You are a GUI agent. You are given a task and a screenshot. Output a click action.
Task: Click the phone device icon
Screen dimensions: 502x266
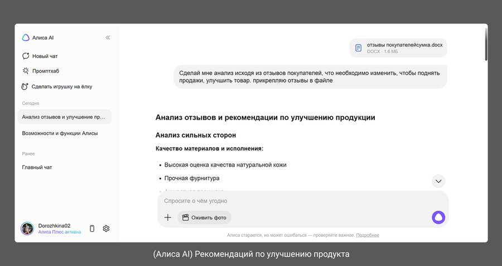92,229
